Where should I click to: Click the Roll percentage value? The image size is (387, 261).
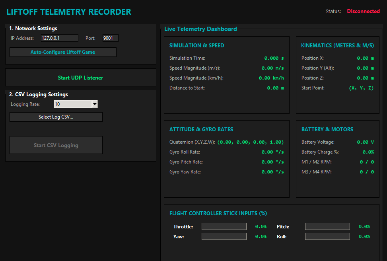coord(364,236)
